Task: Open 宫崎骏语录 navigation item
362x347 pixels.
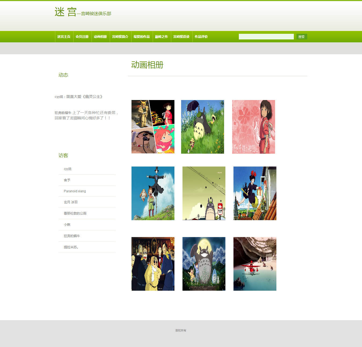Action: (181, 37)
